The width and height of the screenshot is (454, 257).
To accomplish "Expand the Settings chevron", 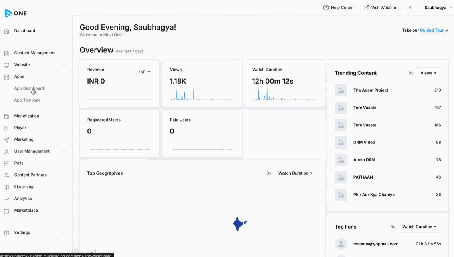I will (64, 233).
